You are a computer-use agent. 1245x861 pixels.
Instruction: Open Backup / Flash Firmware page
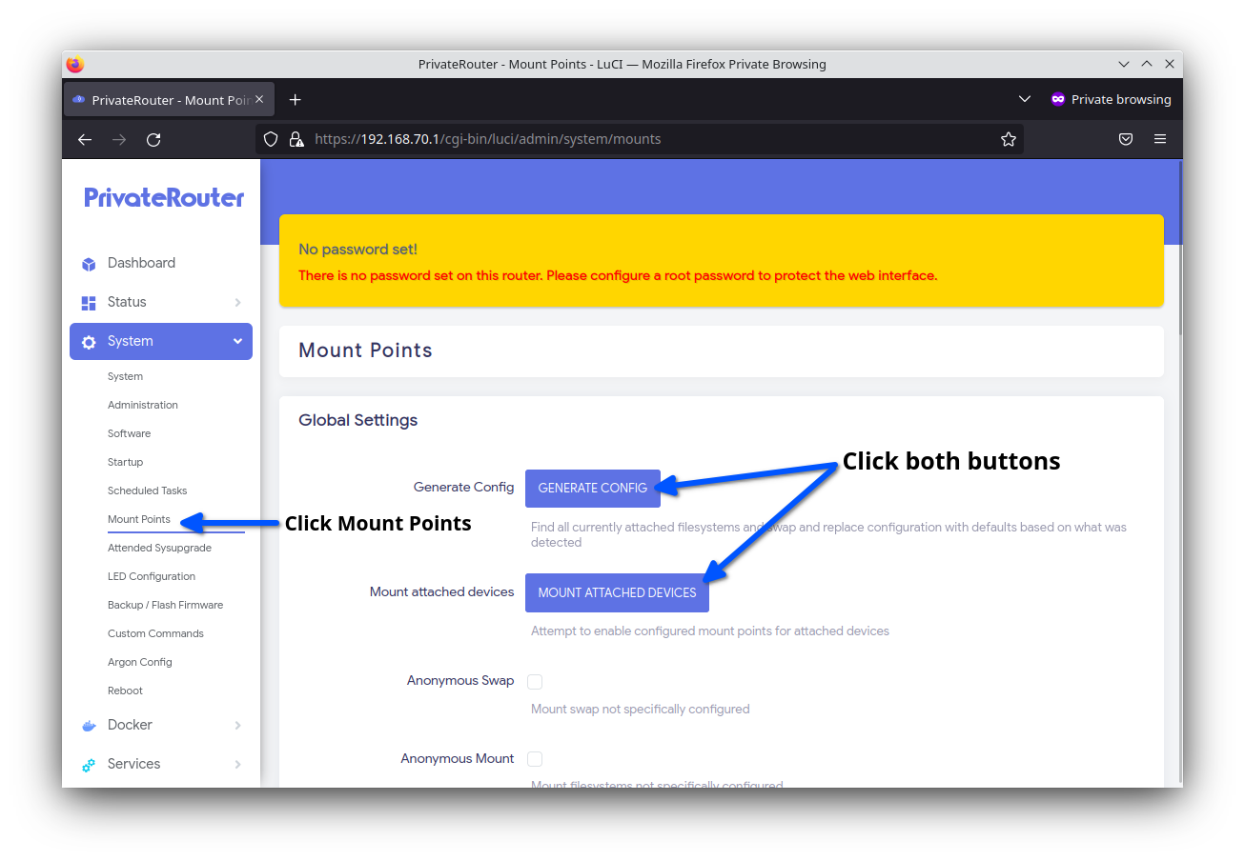point(165,605)
